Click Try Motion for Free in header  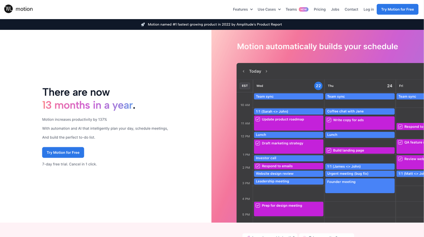click(398, 9)
